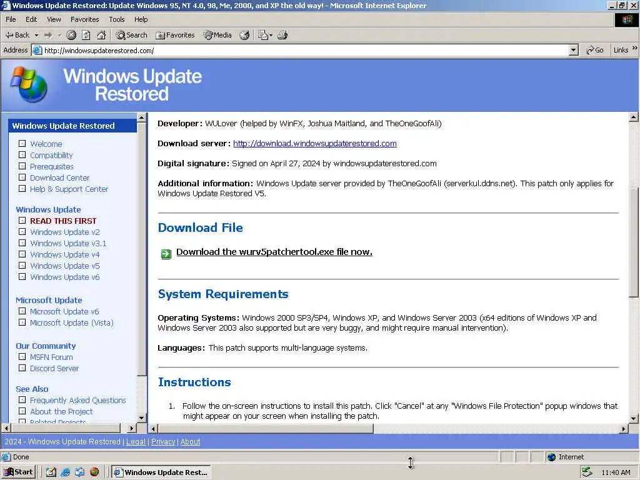This screenshot has width=640, height=480.
Task: Click the About footer link
Action: 190,442
